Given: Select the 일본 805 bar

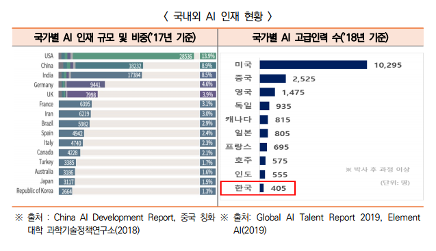Looking at the screenshot, I should pos(264,133).
